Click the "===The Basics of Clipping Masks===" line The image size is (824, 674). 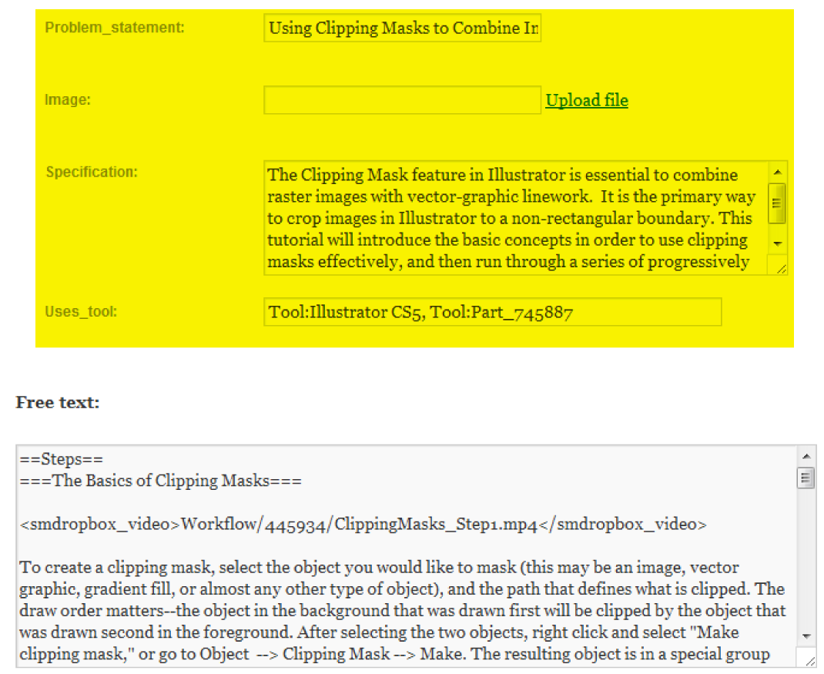(x=161, y=481)
